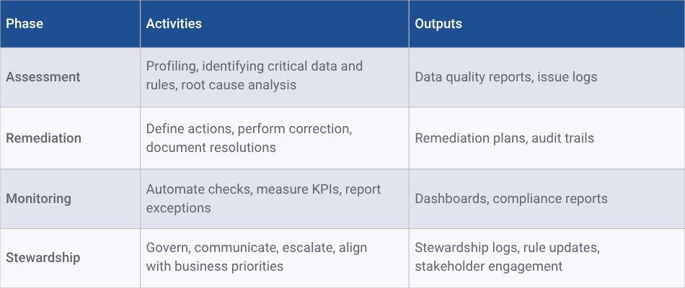
Task: Click the Phase column header
Action: point(25,24)
